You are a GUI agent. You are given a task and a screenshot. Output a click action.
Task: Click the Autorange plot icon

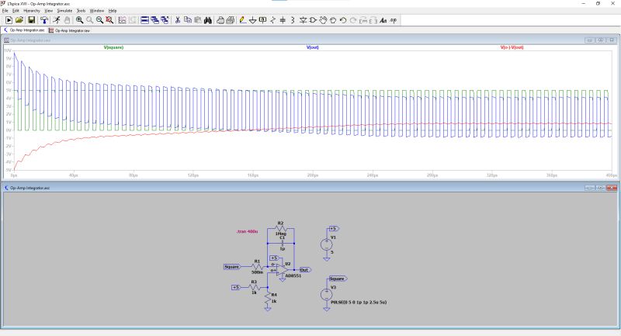click(x=123, y=20)
